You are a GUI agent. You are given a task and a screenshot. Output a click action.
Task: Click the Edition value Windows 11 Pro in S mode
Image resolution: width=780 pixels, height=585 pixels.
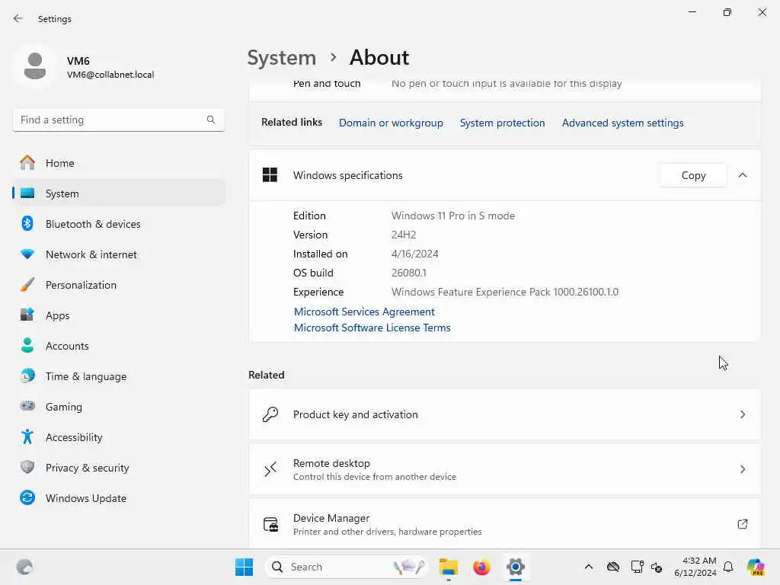pos(452,216)
